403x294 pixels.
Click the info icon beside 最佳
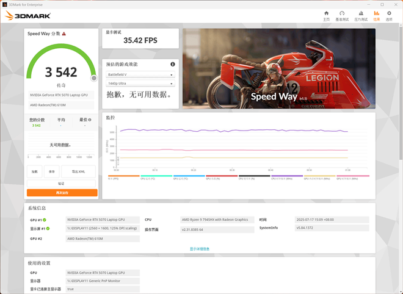point(92,120)
